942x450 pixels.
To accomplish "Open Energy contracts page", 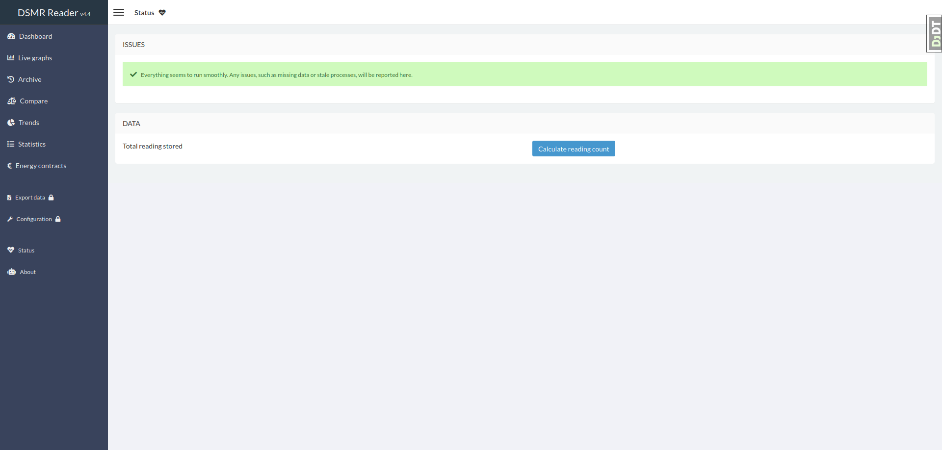I will [x=54, y=166].
